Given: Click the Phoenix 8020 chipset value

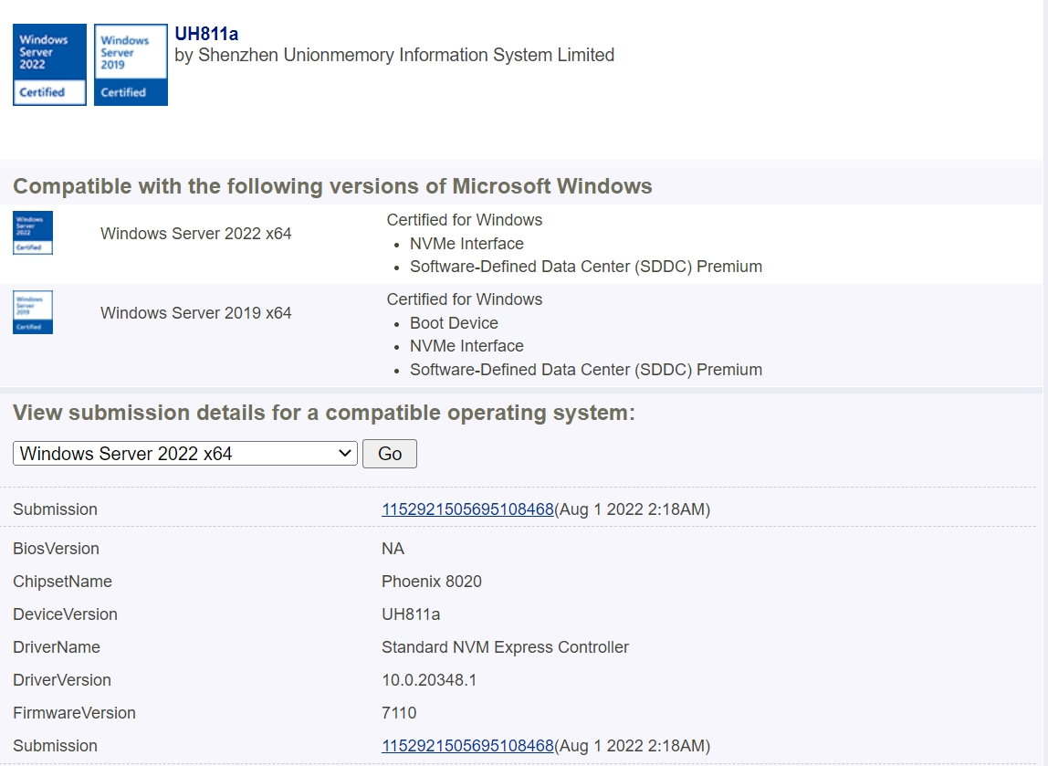Looking at the screenshot, I should click(431, 582).
